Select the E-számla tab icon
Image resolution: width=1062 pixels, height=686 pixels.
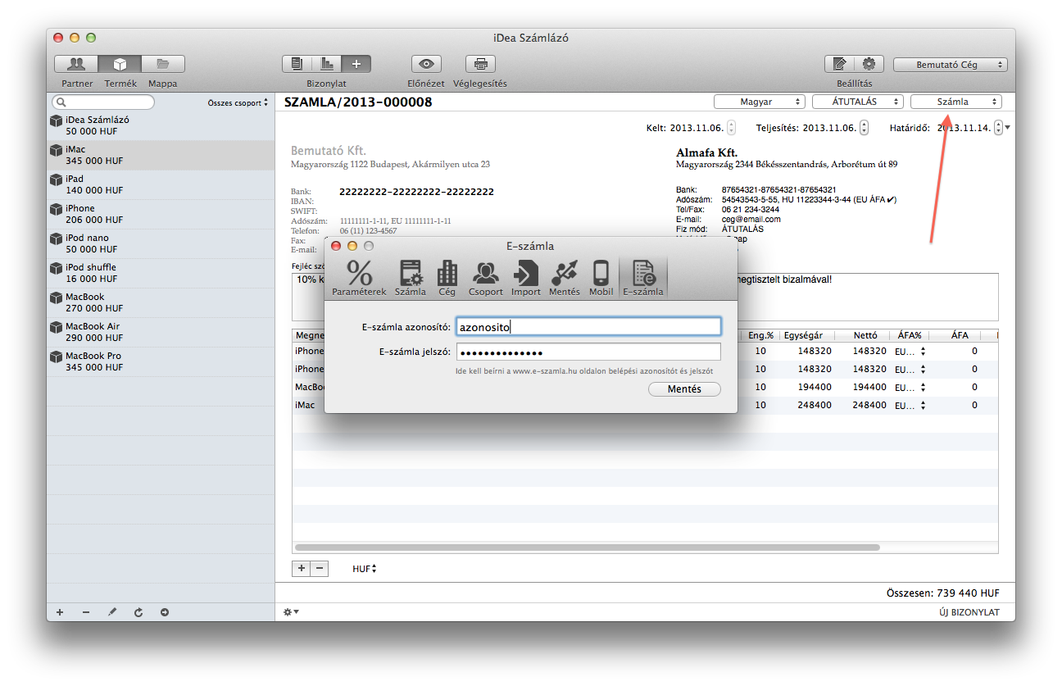643,277
